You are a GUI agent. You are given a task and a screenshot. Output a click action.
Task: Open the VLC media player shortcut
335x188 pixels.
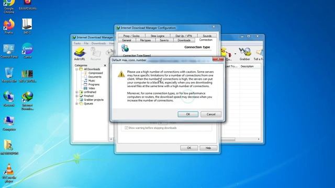[x=9, y=173]
